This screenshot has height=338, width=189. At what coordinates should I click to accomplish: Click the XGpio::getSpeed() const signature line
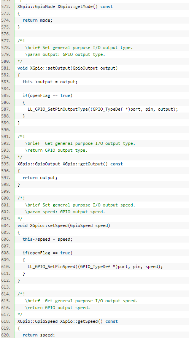point(68,321)
